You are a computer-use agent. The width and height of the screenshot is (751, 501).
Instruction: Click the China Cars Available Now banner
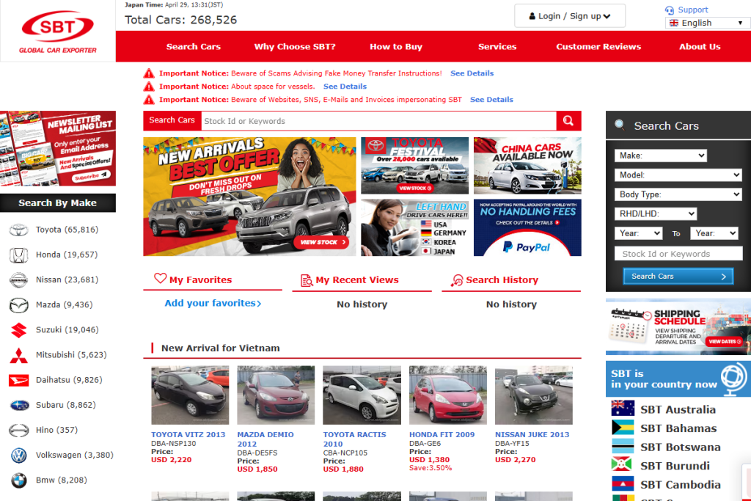527,166
